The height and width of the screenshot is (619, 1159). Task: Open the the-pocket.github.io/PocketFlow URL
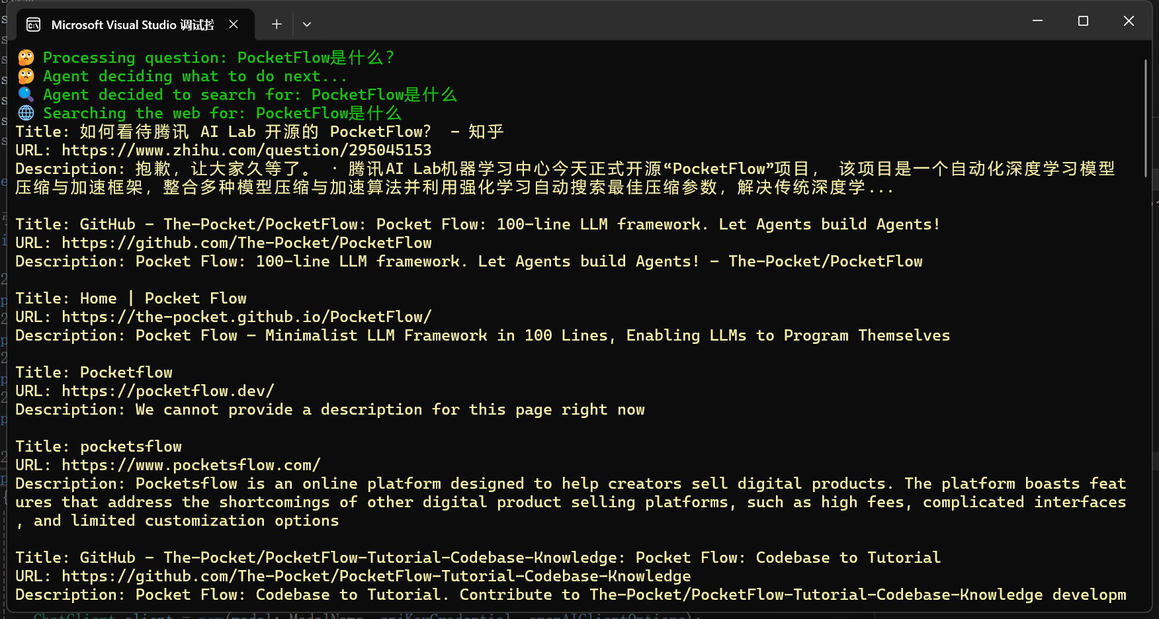pyautogui.click(x=246, y=317)
